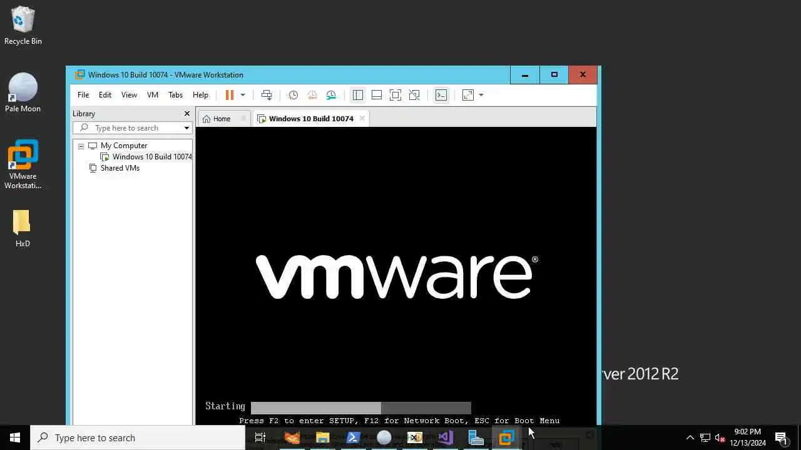Open the clock showing 9:02 PM
This screenshot has height=450, width=801.
click(x=748, y=437)
